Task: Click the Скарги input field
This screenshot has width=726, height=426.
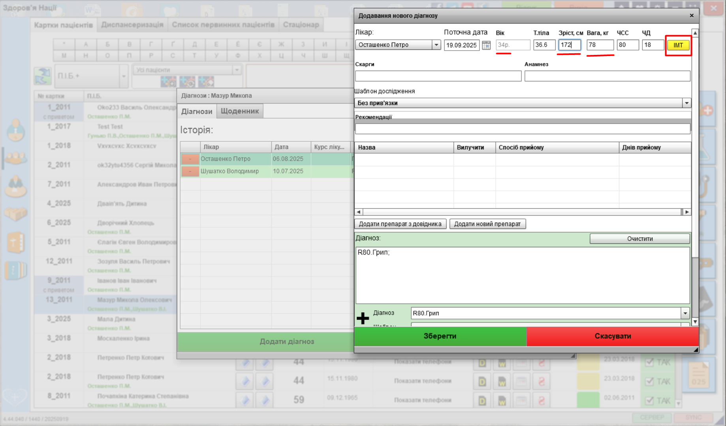Action: click(x=438, y=76)
